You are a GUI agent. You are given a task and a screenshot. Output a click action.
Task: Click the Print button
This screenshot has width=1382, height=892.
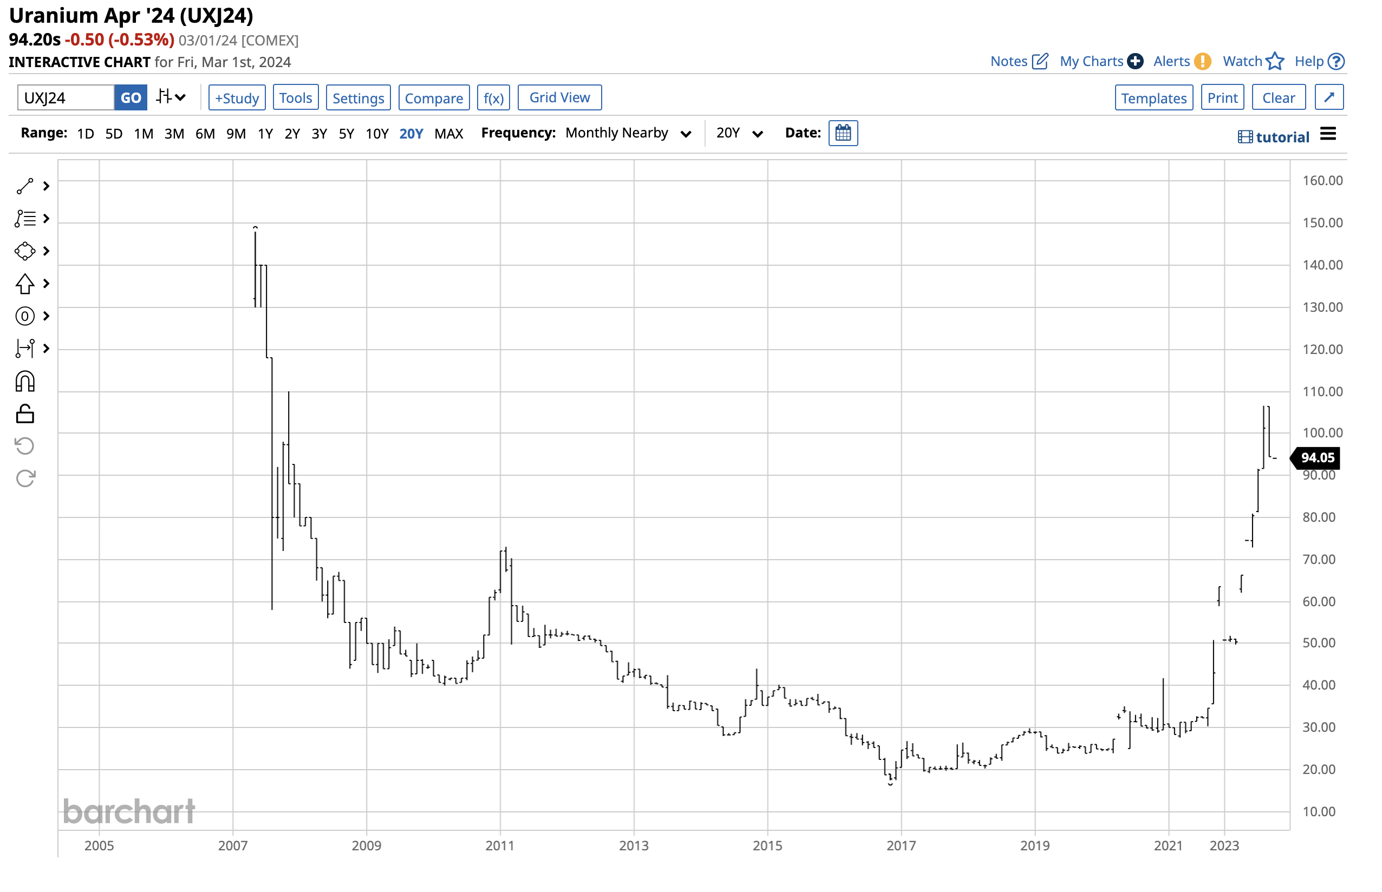1222,97
